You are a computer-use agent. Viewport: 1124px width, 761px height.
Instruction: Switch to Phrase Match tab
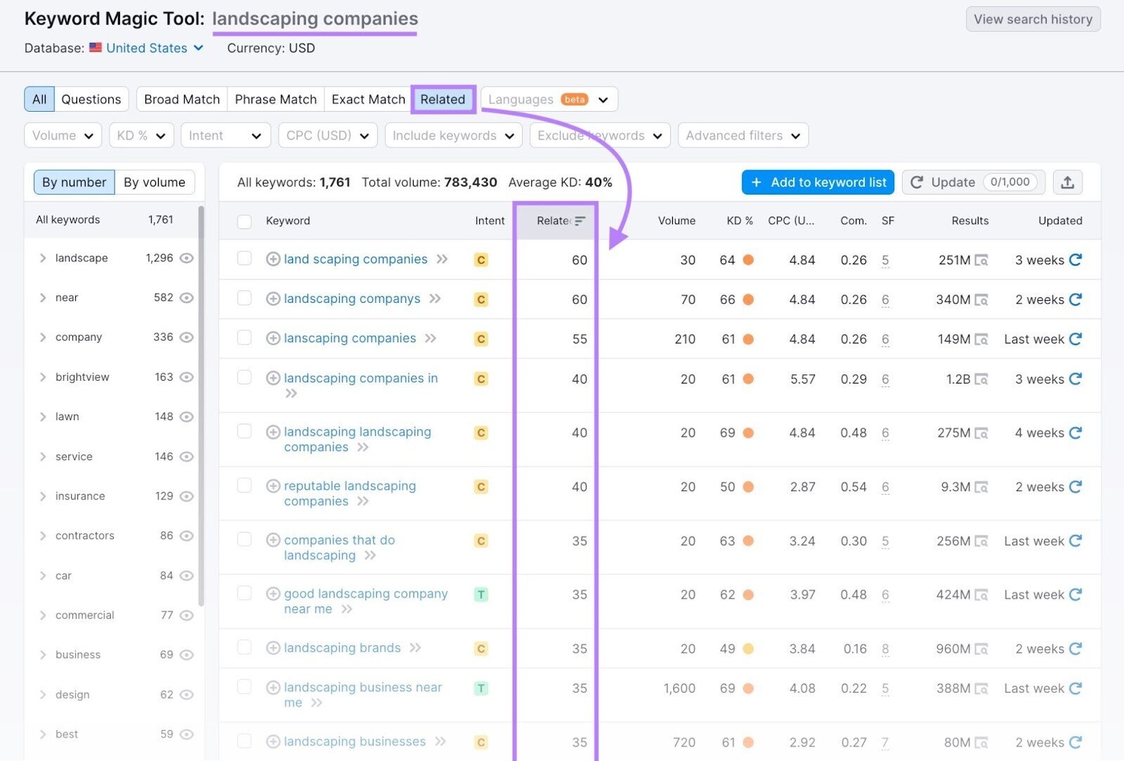pyautogui.click(x=276, y=99)
